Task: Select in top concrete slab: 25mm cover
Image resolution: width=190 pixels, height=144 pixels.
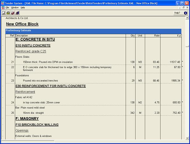Action: [x=41, y=103]
